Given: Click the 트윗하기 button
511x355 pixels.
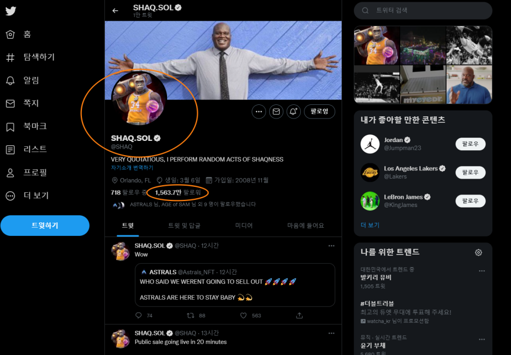Looking at the screenshot, I should click(45, 225).
